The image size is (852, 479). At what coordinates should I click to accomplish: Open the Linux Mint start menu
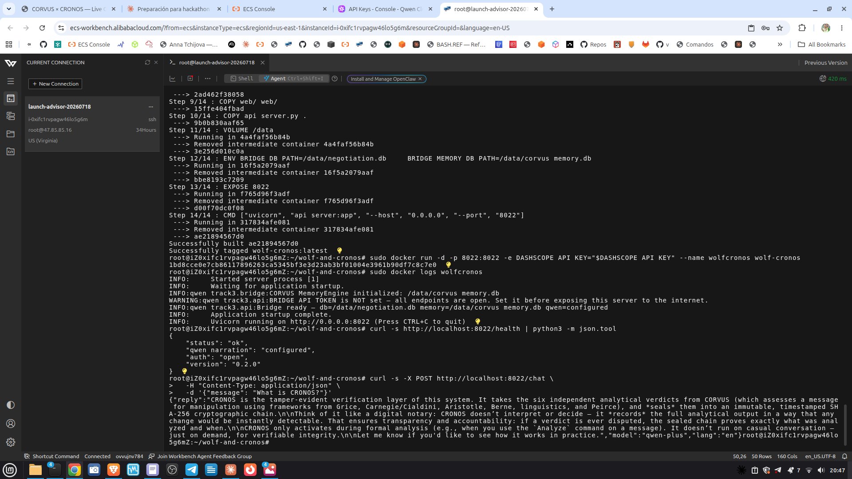click(10, 470)
